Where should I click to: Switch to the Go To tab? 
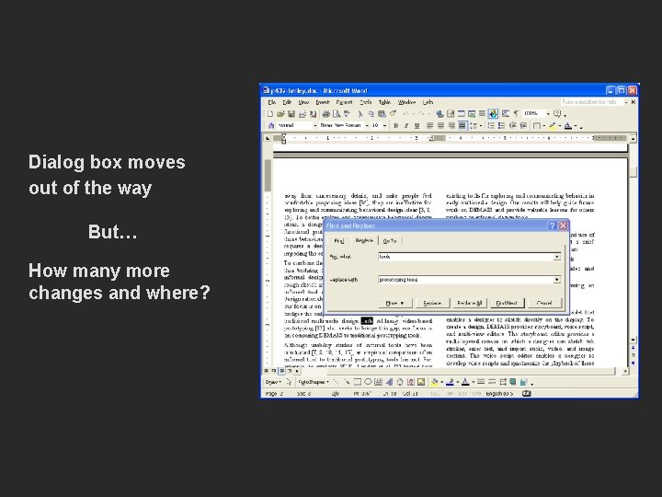pyautogui.click(x=390, y=241)
